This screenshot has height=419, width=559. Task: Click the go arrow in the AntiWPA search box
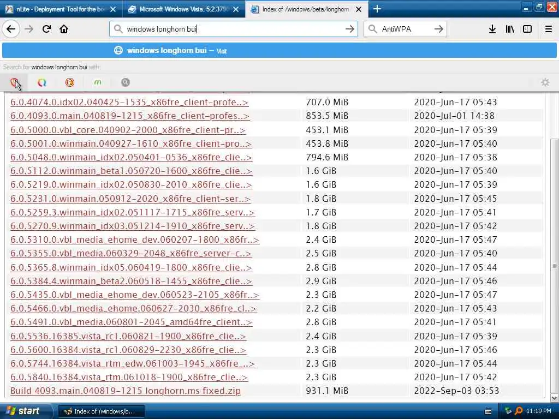438,29
